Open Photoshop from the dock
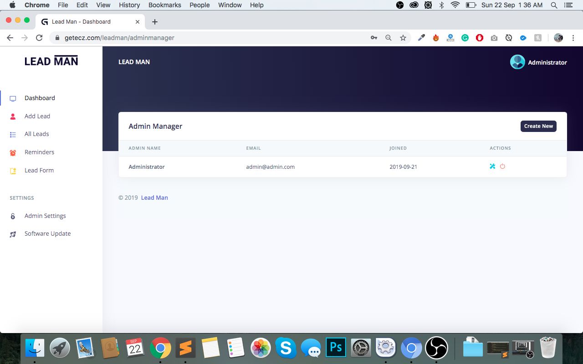This screenshot has width=583, height=364. [x=336, y=349]
